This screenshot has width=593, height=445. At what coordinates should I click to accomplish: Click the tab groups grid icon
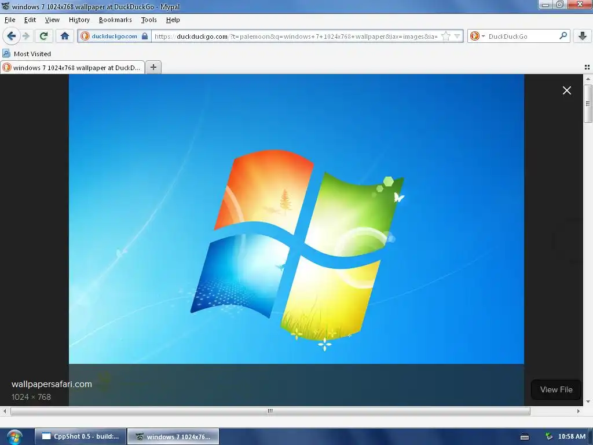[587, 67]
